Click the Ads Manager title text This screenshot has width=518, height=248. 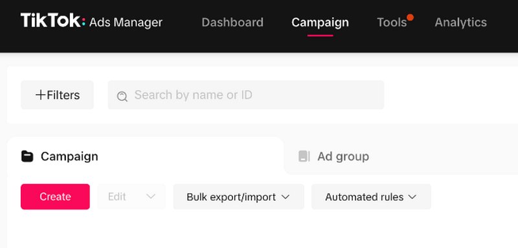126,23
